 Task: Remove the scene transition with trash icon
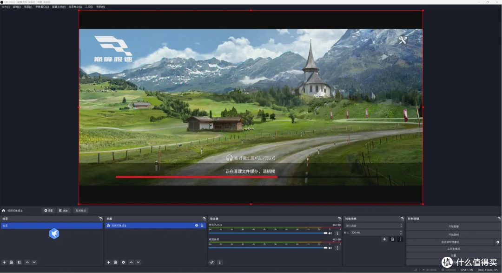click(x=392, y=240)
